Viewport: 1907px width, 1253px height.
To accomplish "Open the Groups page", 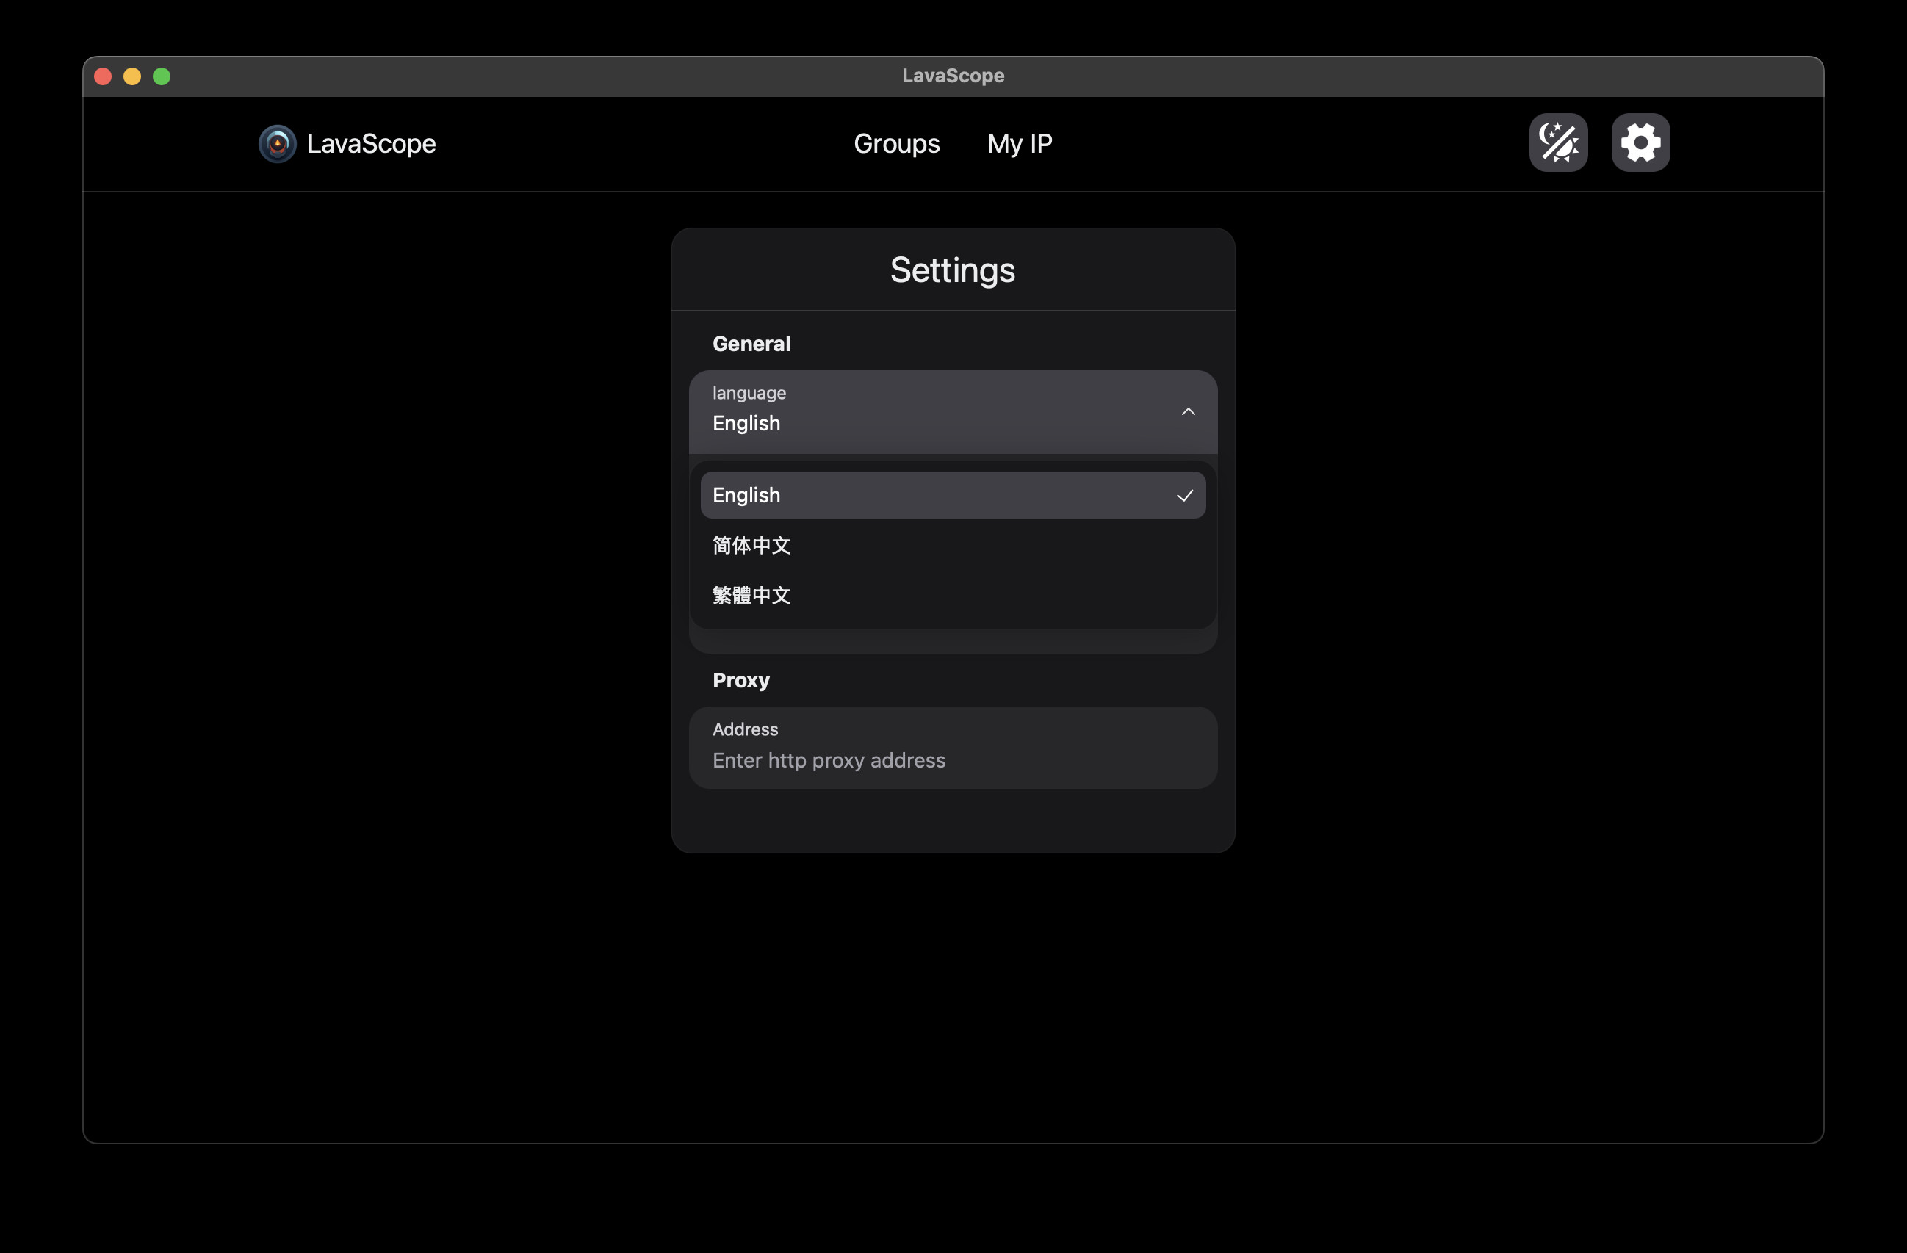I will [895, 143].
